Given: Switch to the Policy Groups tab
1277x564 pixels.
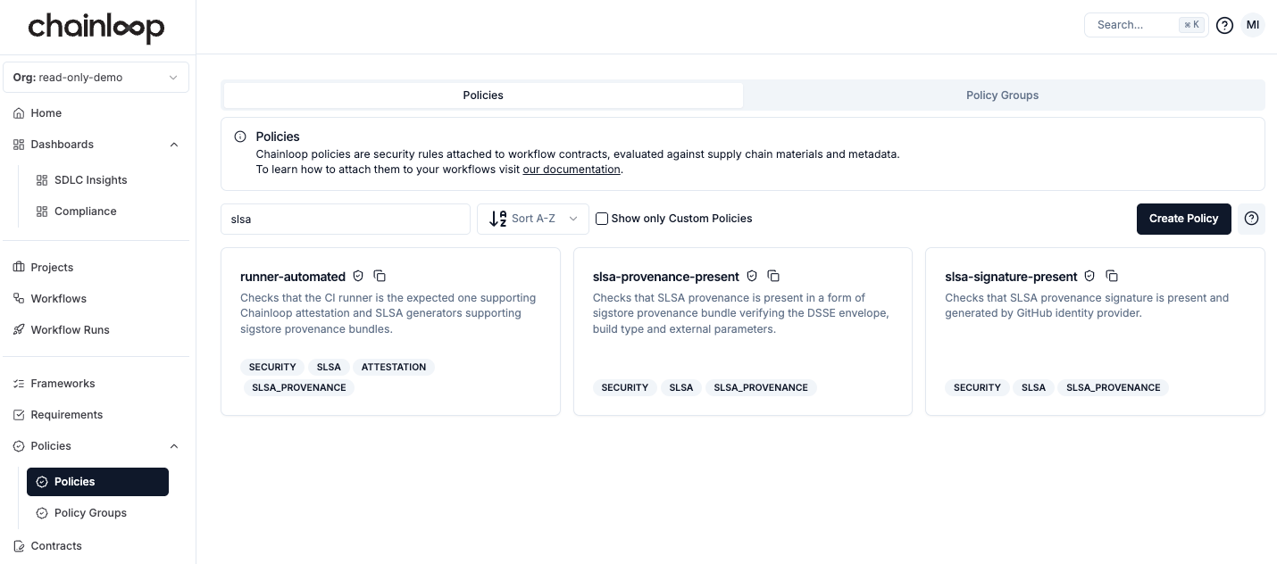Looking at the screenshot, I should 1002,95.
